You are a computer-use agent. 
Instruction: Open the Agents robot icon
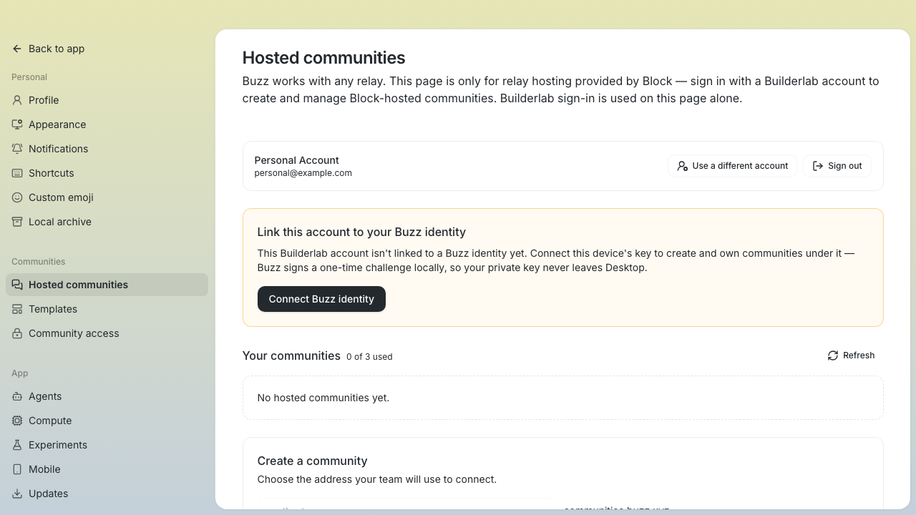(17, 396)
